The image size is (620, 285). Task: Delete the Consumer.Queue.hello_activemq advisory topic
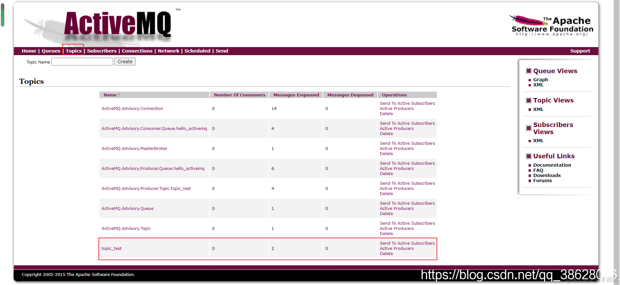point(386,134)
